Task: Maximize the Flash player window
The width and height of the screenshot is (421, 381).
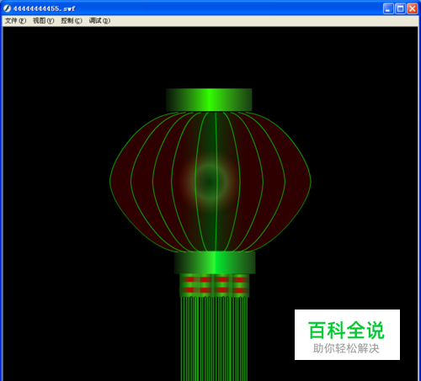Action: 400,8
